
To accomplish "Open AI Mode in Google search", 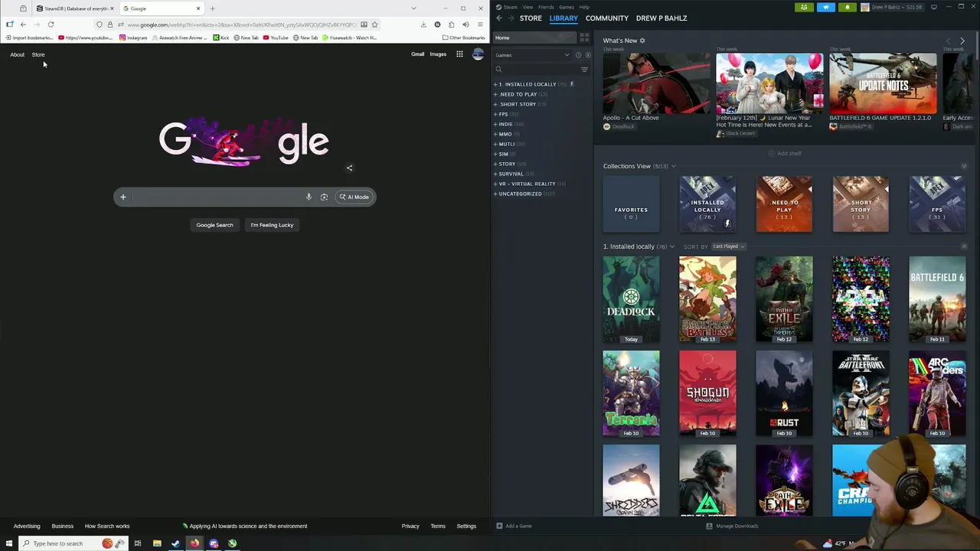I will (x=354, y=197).
